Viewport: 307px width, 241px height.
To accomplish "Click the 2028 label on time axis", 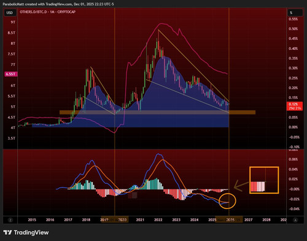I will point(266,220).
